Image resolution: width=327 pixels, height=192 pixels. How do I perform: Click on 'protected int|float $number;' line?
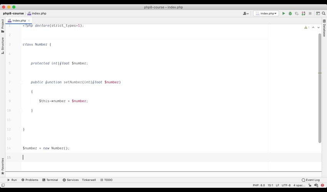point(59,63)
